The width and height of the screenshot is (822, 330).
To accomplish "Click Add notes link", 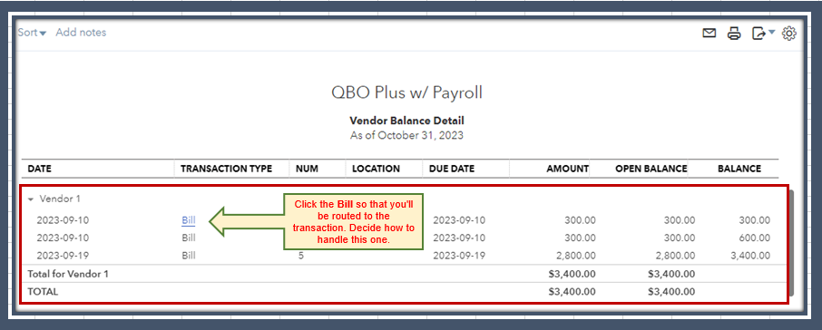I will (x=81, y=33).
